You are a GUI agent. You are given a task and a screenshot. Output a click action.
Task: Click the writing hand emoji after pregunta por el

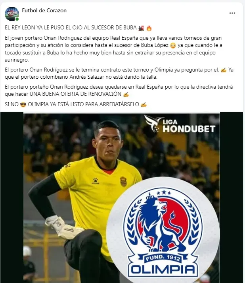pos(224,70)
